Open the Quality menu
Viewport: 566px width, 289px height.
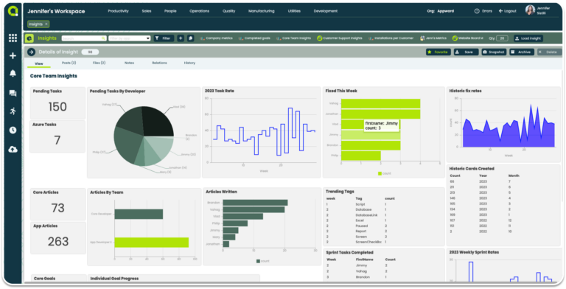[x=229, y=11]
